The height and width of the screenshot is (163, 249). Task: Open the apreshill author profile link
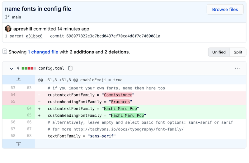23,29
